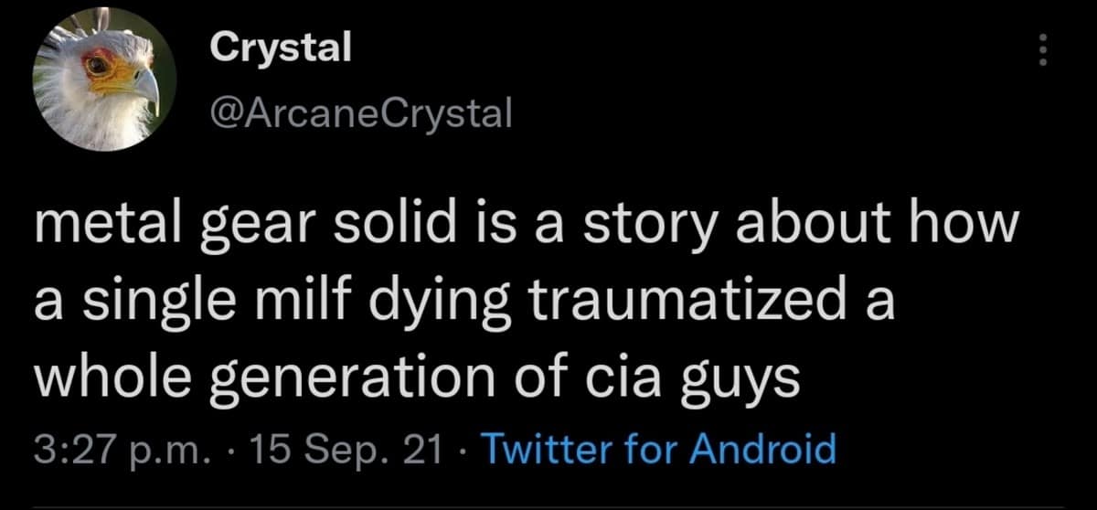Visit the @ArcaneCrystal handle
The image size is (1097, 510).
361,113
